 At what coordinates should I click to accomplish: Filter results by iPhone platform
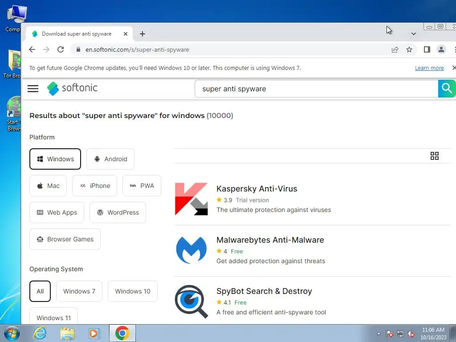94,186
